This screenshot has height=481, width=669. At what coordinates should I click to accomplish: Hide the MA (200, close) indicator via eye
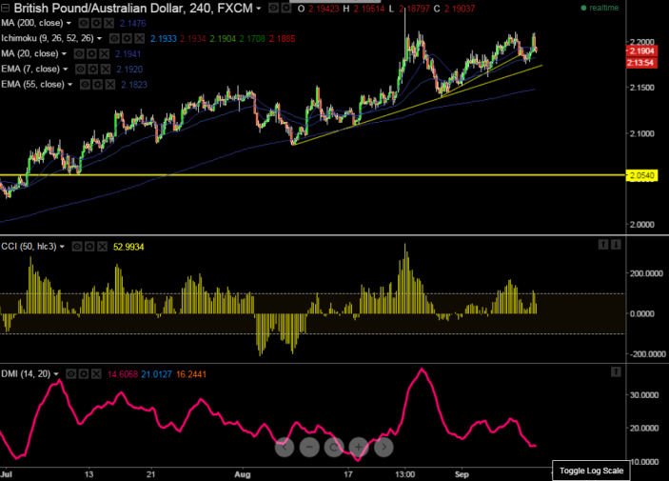[x=84, y=23]
